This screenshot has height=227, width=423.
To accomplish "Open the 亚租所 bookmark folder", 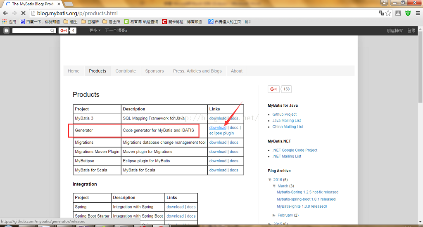I will 90,21.
